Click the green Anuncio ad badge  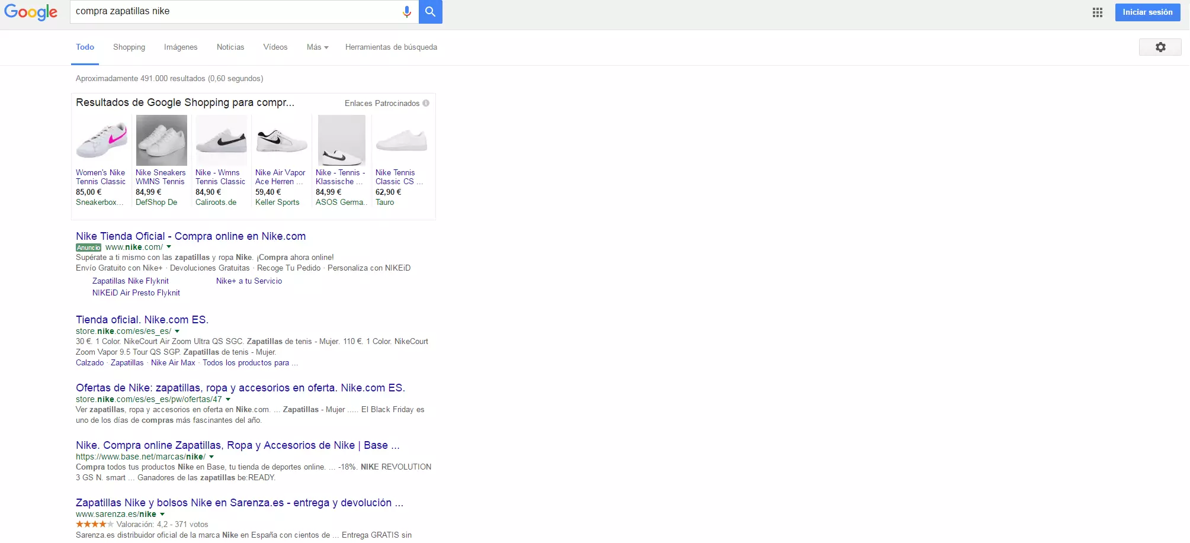(88, 248)
